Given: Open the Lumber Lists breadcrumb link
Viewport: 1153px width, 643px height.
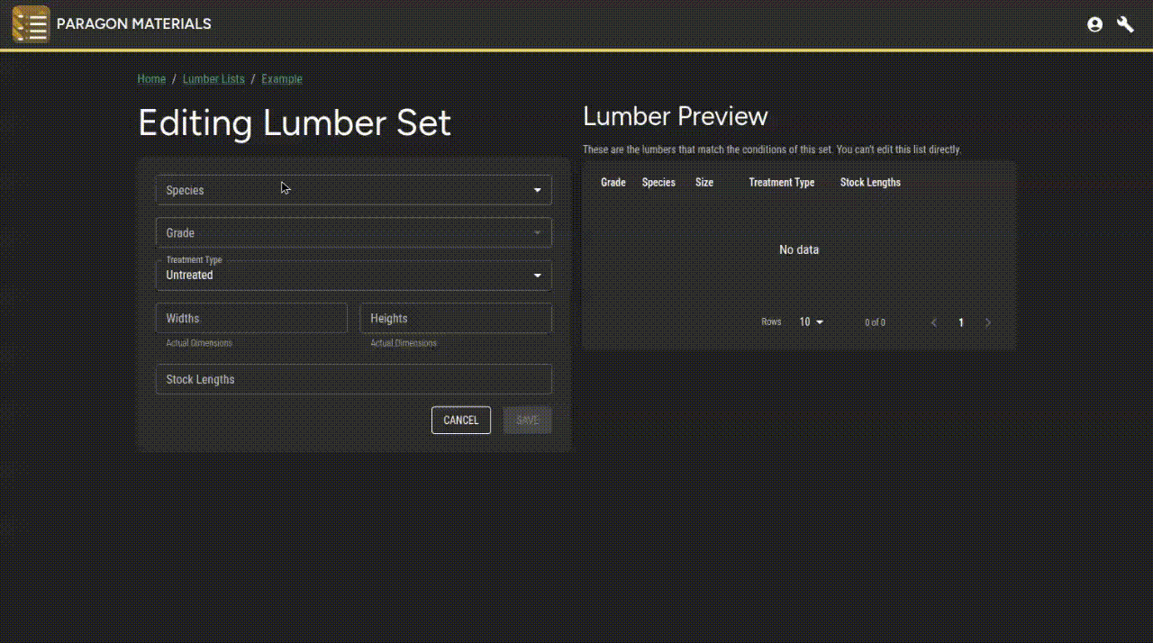Looking at the screenshot, I should (213, 79).
